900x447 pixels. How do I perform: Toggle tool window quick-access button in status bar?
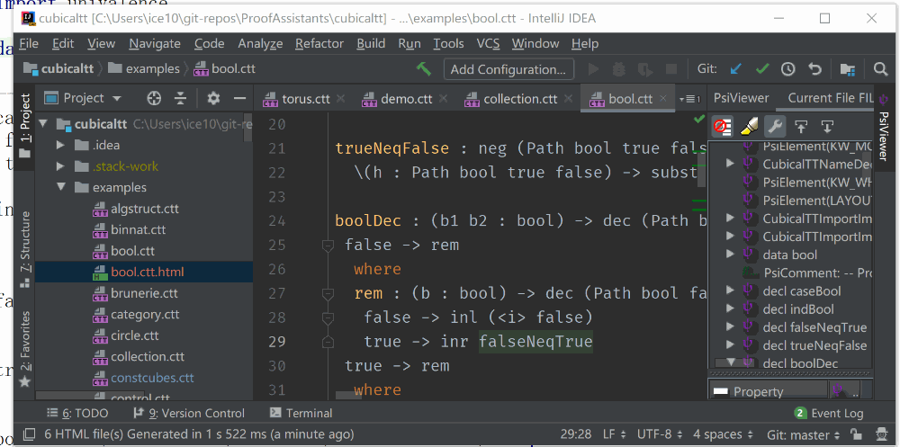coord(29,434)
